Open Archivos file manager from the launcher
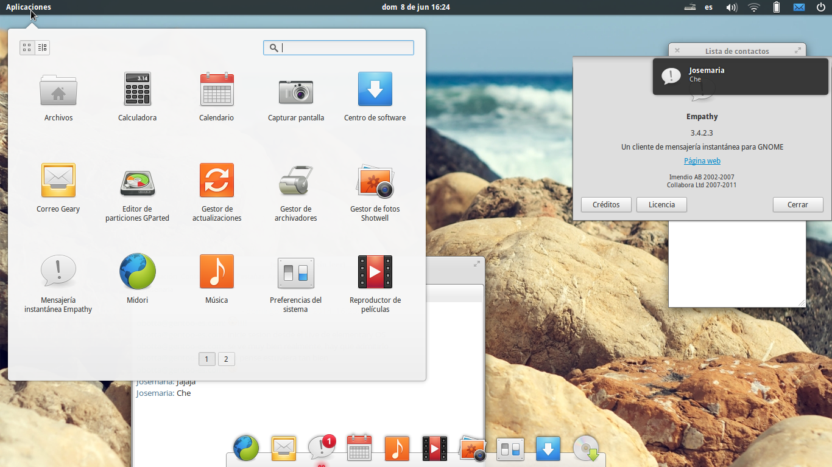This screenshot has width=832, height=467. point(58,97)
